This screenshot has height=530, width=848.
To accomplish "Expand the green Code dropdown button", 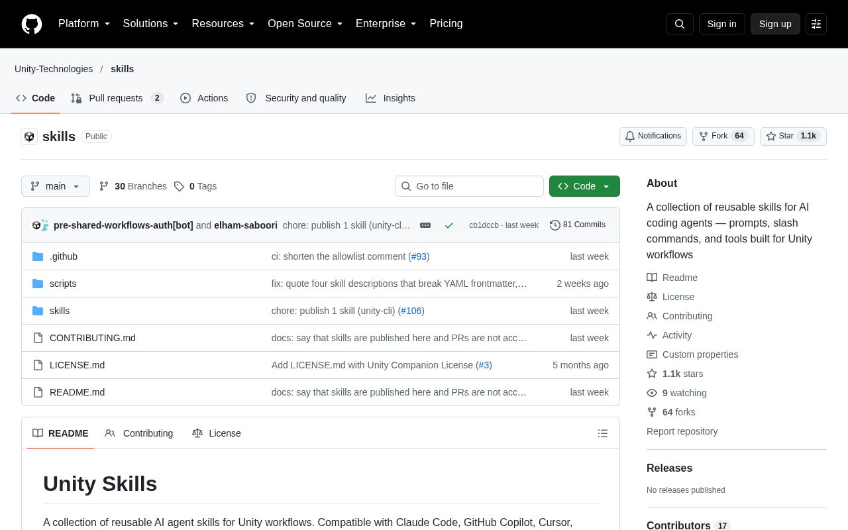I will (x=584, y=186).
